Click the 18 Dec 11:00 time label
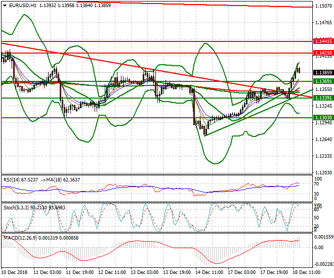Image resolution: width=334 pixels, height=278 pixels. [x=307, y=272]
